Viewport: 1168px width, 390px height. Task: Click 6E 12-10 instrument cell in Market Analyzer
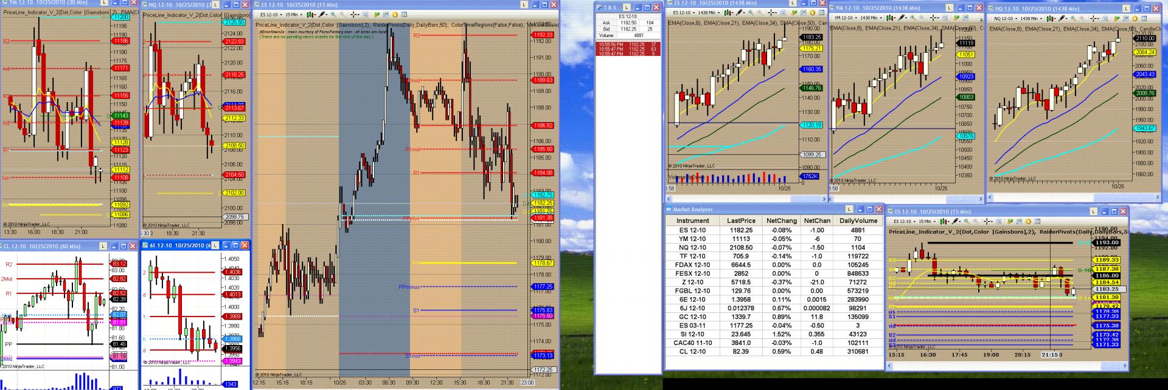[x=692, y=299]
